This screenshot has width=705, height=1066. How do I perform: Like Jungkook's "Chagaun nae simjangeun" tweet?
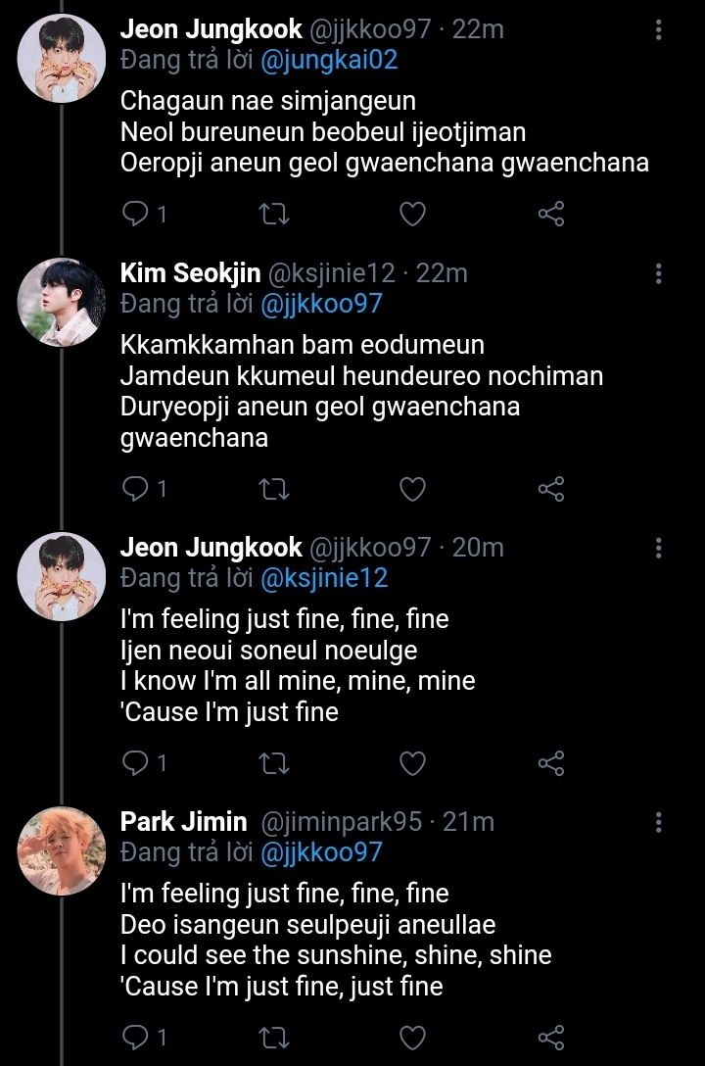[413, 214]
